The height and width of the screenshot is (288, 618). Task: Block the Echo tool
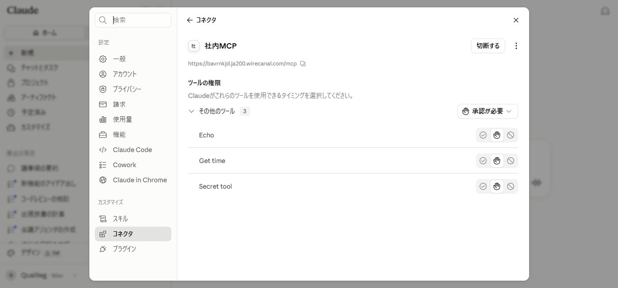(x=510, y=135)
